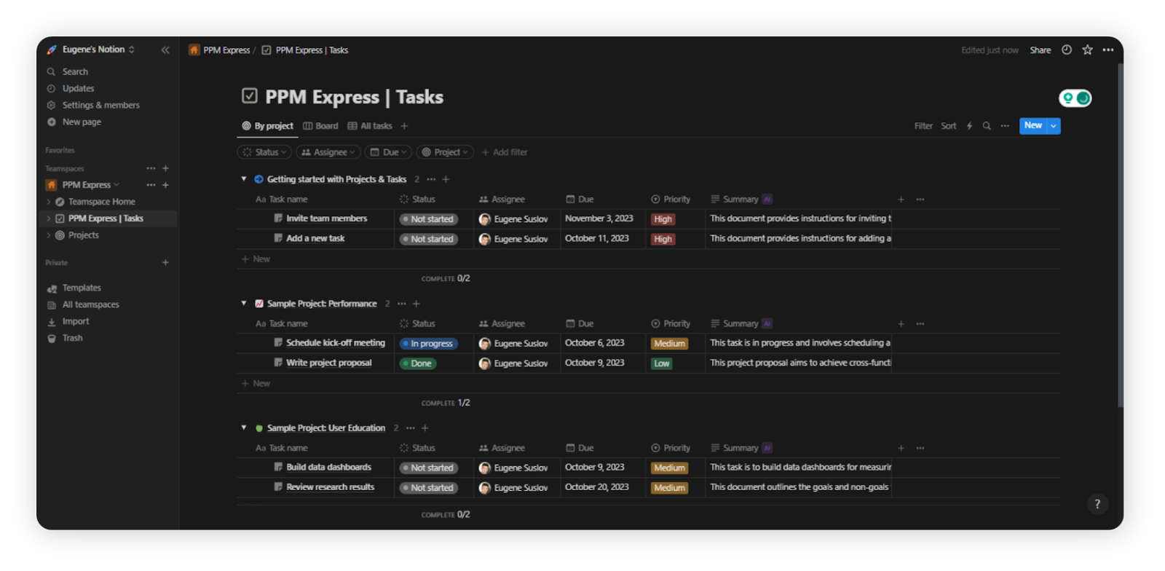Click Sort in database toolbar
Viewport: 1165px width, 571px height.
[x=948, y=126]
